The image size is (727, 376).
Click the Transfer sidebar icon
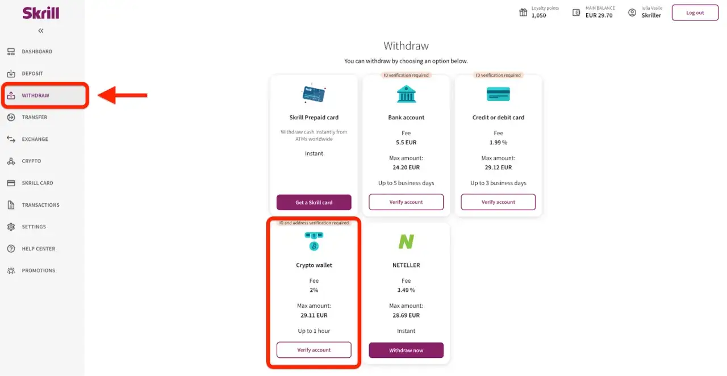click(x=12, y=117)
